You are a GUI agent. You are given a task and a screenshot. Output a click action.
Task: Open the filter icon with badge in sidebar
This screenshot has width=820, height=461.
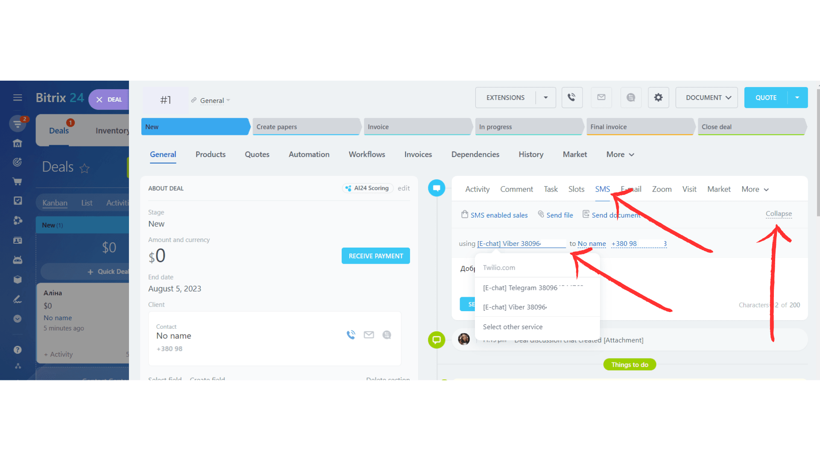17,124
